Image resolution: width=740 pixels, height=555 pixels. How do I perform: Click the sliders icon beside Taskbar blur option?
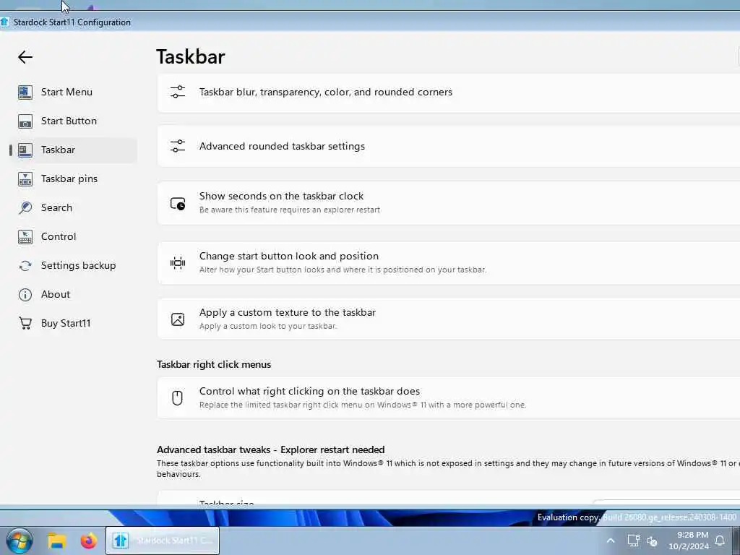178,92
